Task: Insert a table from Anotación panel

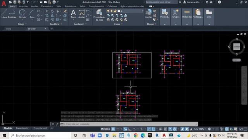Action: pyautogui.click(x=88, y=20)
